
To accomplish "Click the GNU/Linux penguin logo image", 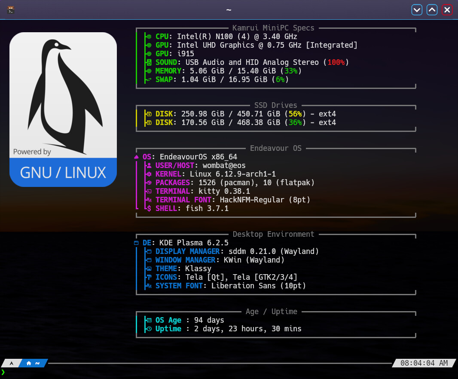I will click(x=63, y=110).
